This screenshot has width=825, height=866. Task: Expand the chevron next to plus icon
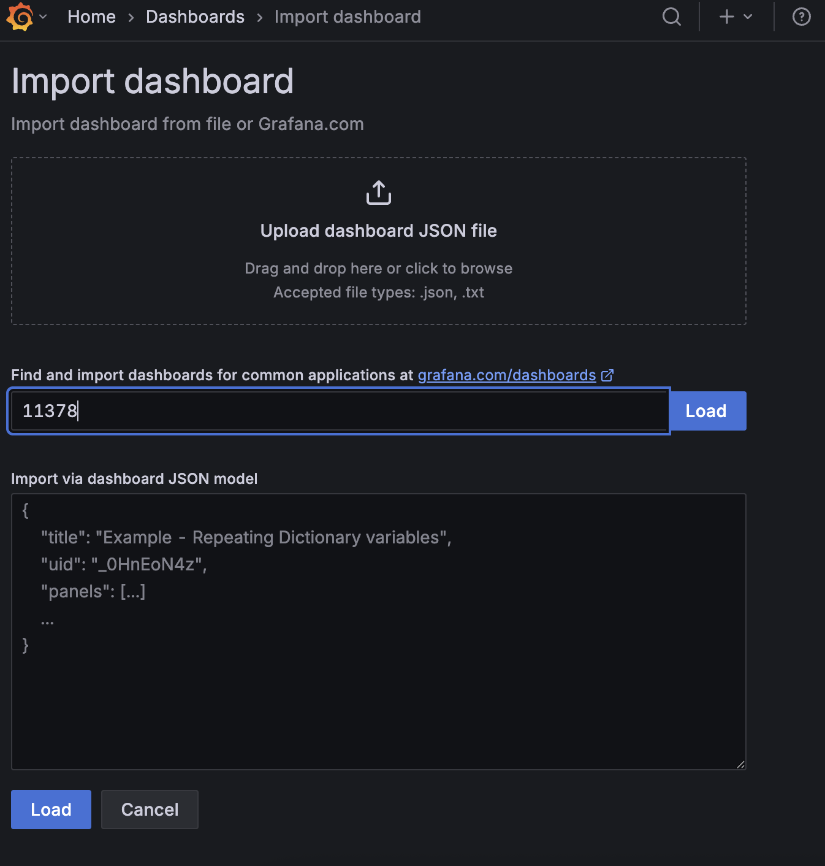748,17
